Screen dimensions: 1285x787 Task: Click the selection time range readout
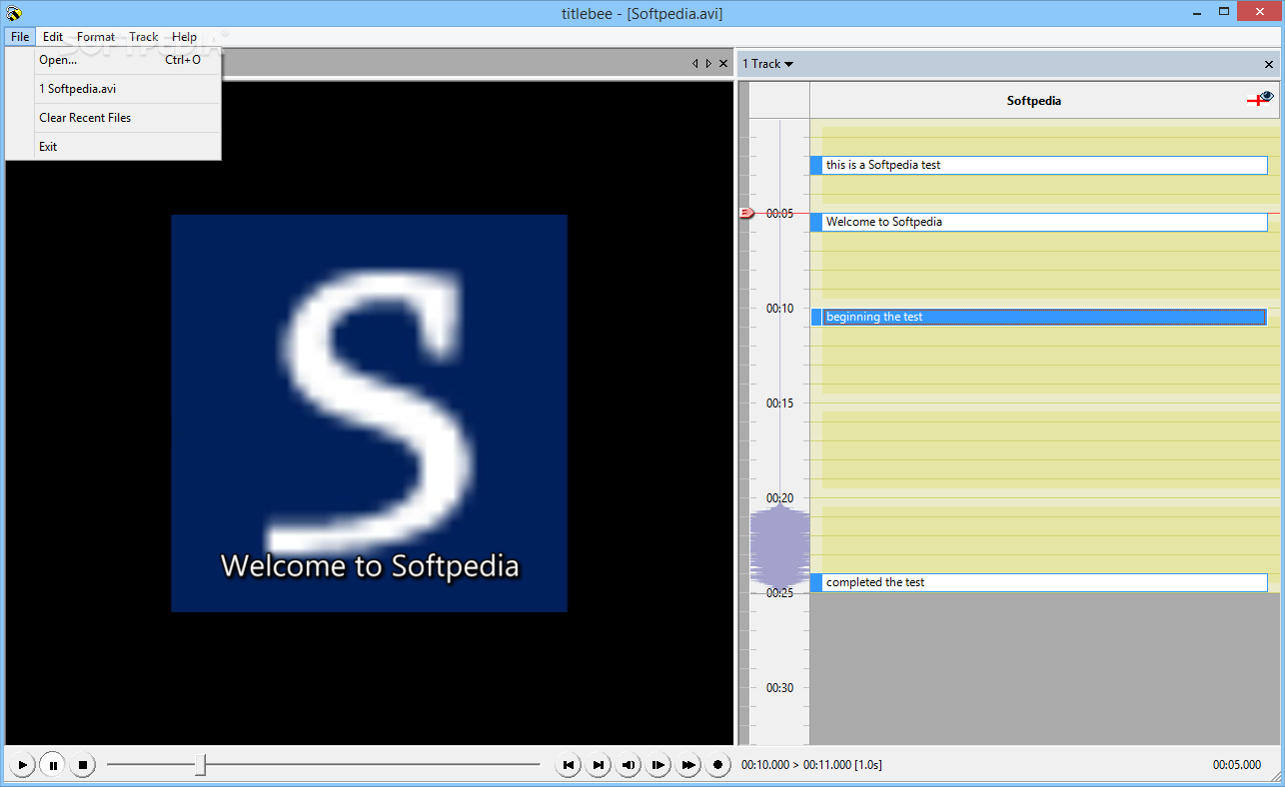pyautogui.click(x=811, y=765)
